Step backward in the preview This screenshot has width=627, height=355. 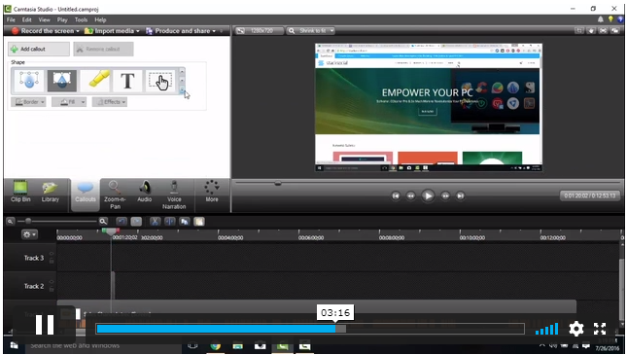410,195
